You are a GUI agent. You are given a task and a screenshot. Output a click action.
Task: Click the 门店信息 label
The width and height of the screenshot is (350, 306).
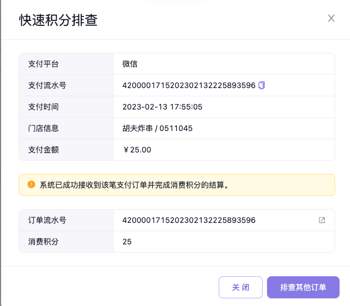(x=43, y=128)
